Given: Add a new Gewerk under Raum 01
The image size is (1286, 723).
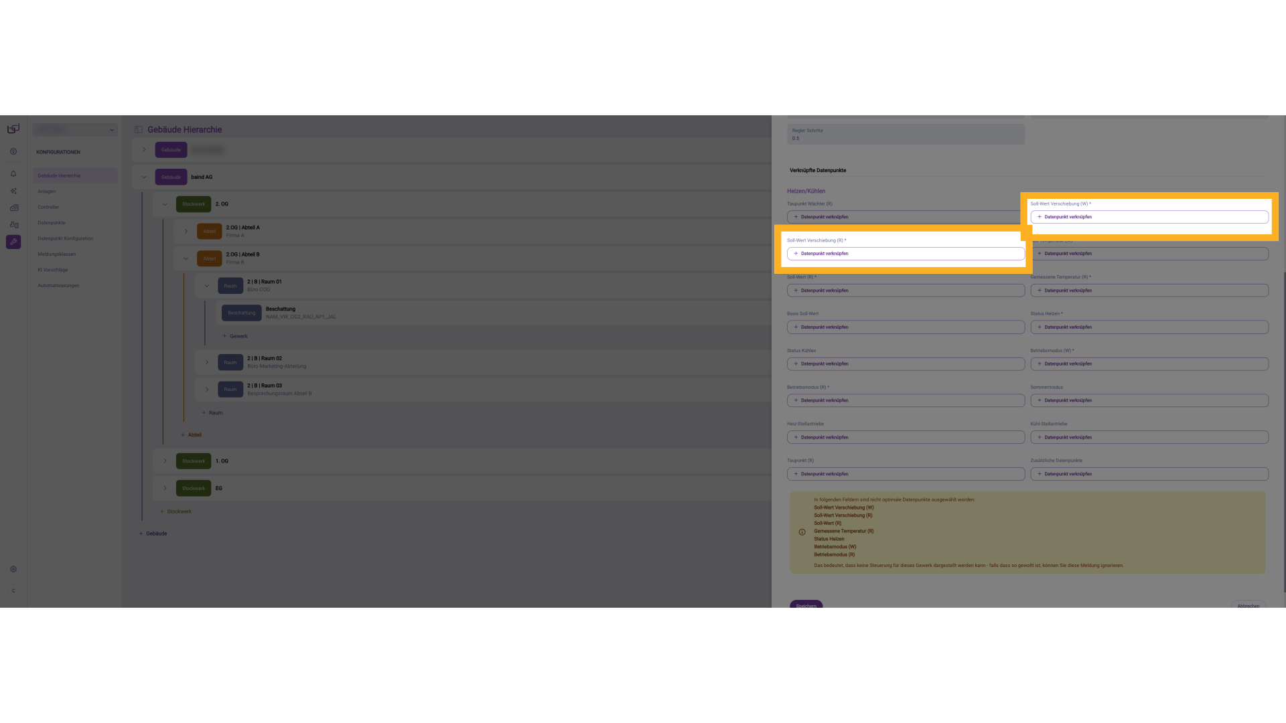Looking at the screenshot, I should click(x=235, y=336).
